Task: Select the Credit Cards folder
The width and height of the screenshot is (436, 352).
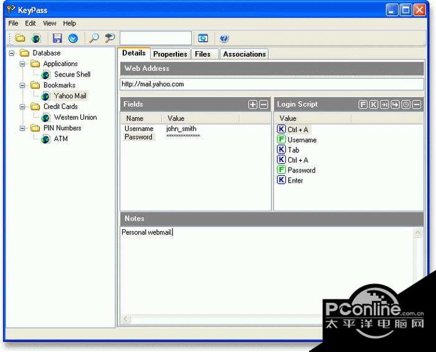Action: tap(60, 107)
